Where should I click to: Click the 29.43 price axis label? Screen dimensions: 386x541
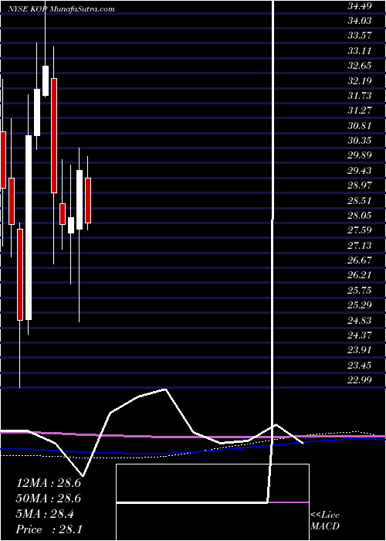click(x=360, y=171)
